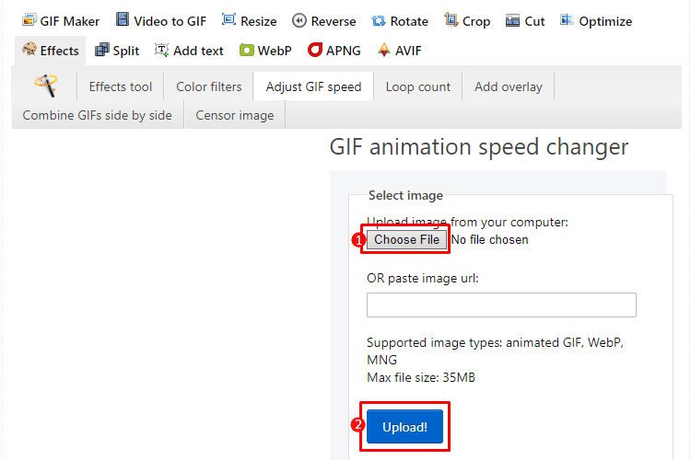691x460 pixels.
Task: Select the Censor image tab
Action: [235, 115]
